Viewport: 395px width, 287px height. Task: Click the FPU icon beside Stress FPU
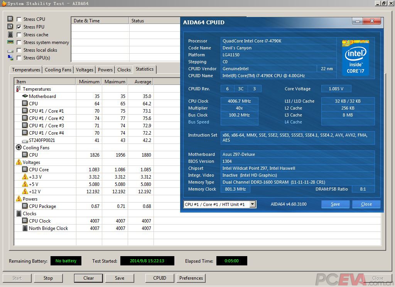tap(10, 27)
